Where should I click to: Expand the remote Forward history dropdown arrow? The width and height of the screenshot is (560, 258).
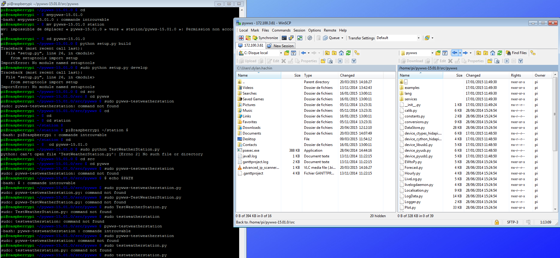(470, 53)
